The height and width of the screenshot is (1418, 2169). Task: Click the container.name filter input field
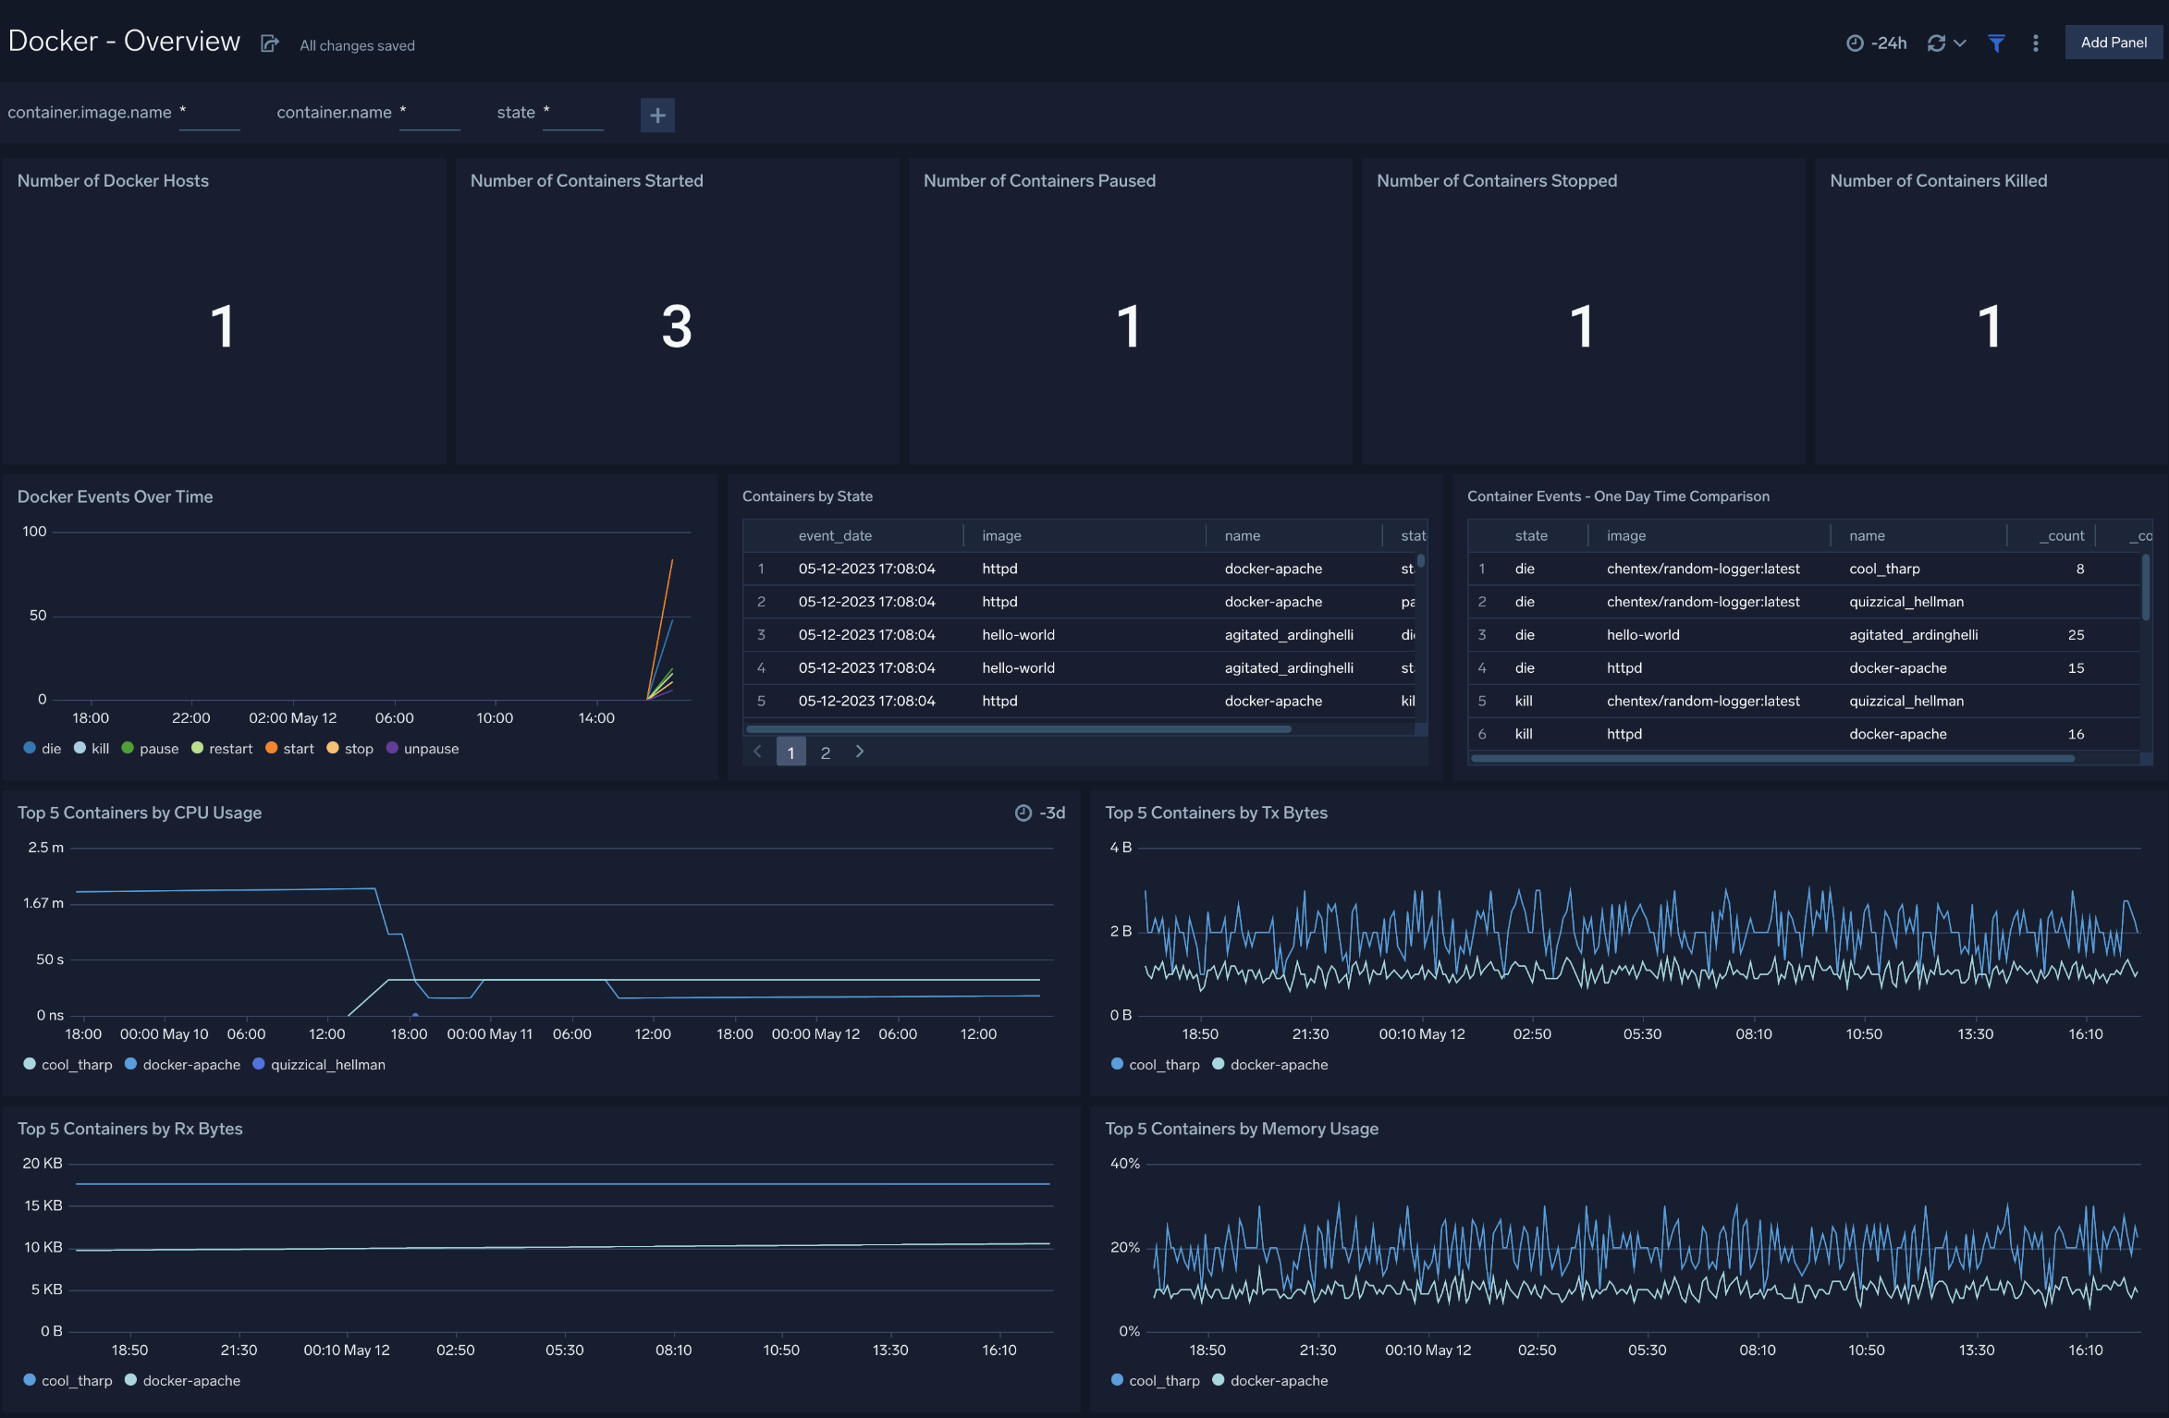tap(430, 113)
